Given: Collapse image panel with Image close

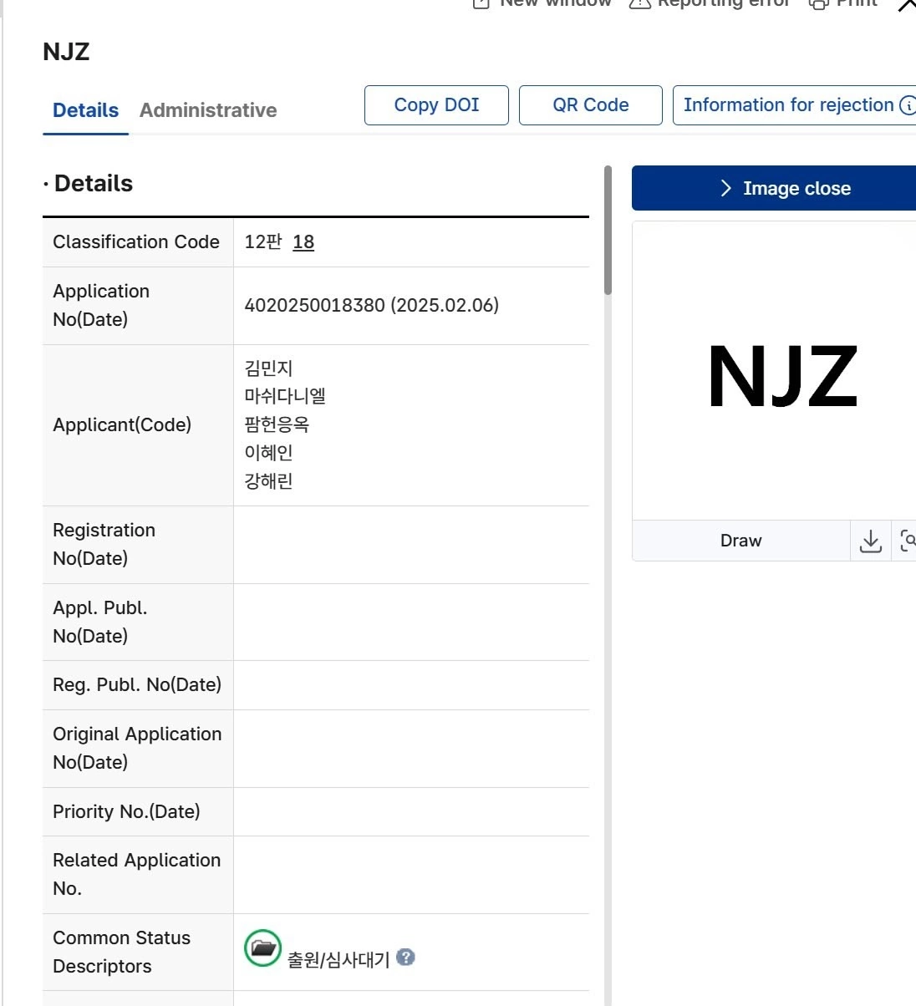Looking at the screenshot, I should 774,188.
